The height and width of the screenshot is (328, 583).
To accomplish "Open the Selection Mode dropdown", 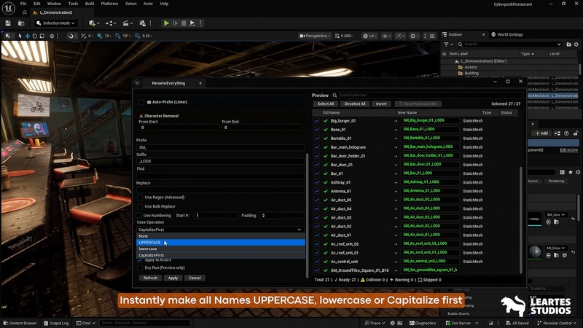I will [57, 23].
